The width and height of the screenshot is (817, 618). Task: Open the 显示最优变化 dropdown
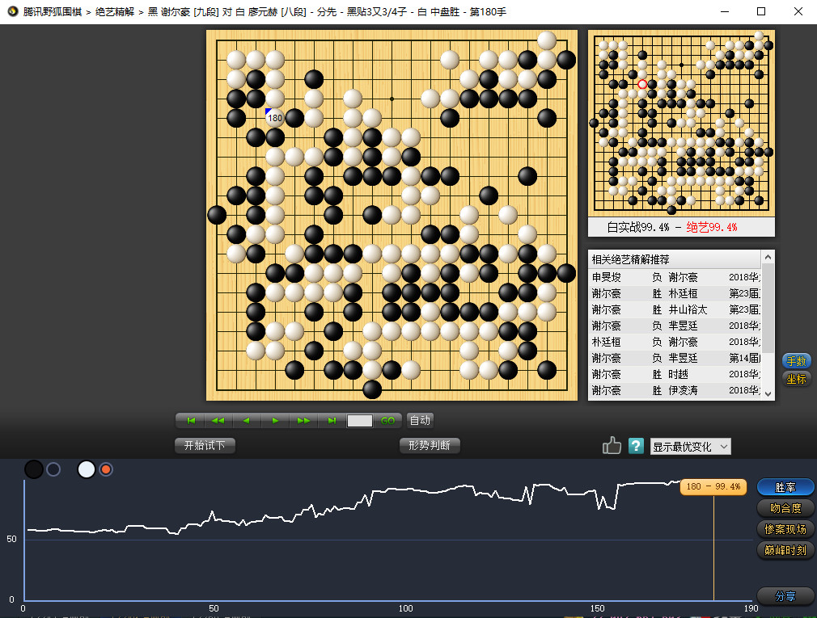click(x=690, y=447)
